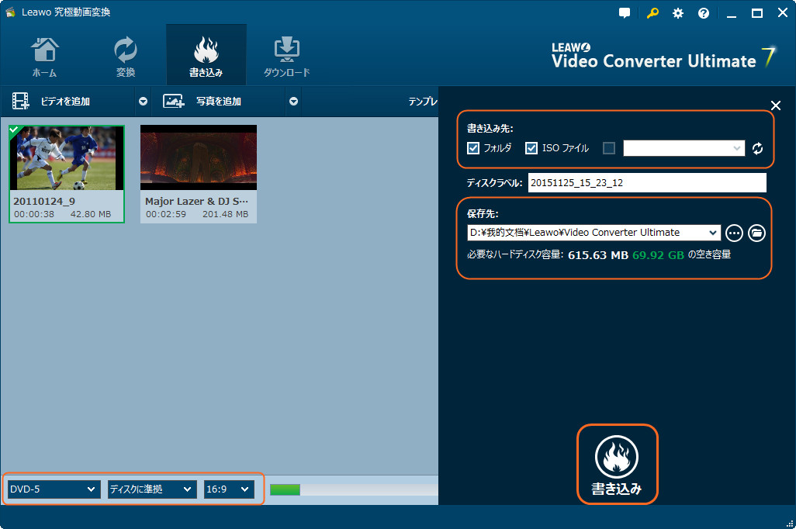Click the add-photo picture icon
The height and width of the screenshot is (529, 796).
(174, 101)
